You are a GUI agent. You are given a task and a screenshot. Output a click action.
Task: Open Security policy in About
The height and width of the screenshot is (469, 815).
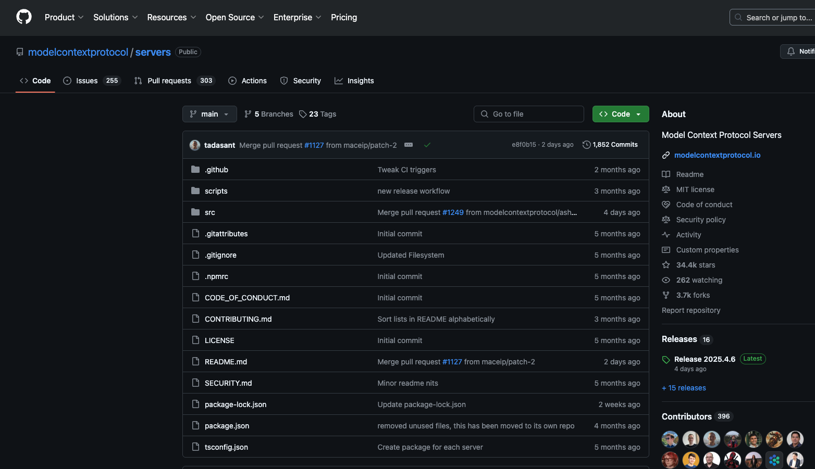pos(701,220)
